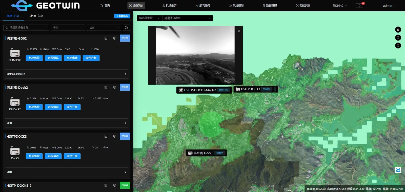This screenshot has width=405, height=192.
Task: Click the S24M350S dock device image
Action: click(x=15, y=53)
